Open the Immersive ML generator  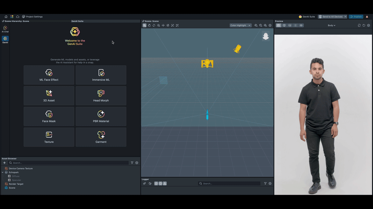(101, 75)
